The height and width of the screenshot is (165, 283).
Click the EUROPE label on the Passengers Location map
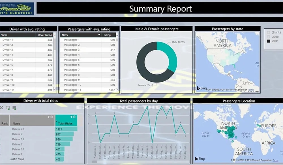(x=269, y=126)
